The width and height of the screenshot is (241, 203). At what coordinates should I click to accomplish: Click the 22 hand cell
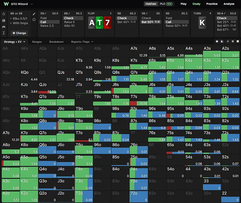point(230,196)
